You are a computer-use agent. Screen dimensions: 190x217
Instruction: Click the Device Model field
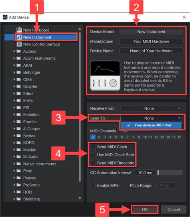coord(151,32)
